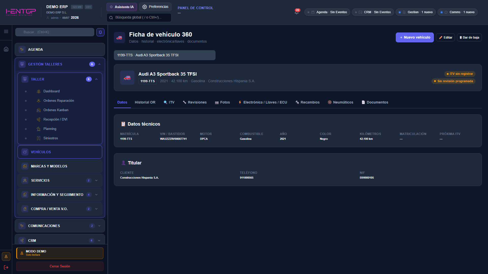Click the Nuevo vehículo button

pos(415,38)
